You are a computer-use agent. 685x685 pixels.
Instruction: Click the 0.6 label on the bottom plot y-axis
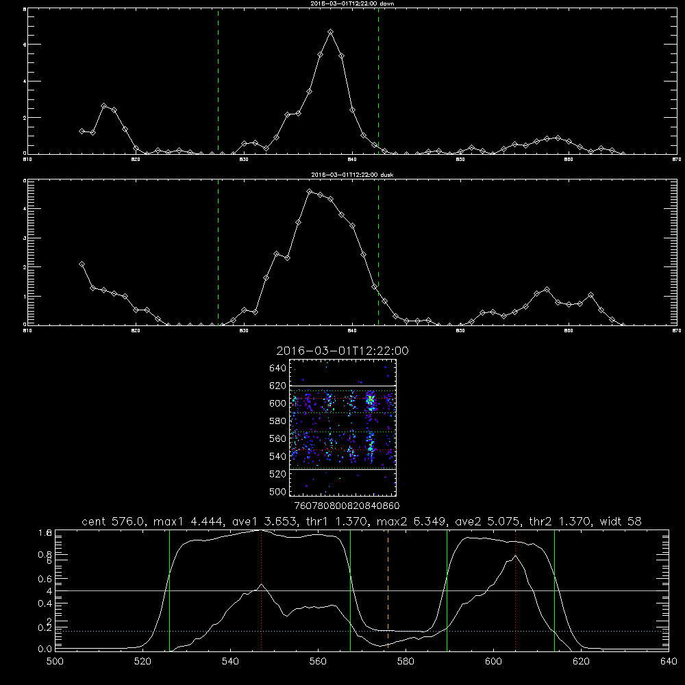(x=45, y=579)
